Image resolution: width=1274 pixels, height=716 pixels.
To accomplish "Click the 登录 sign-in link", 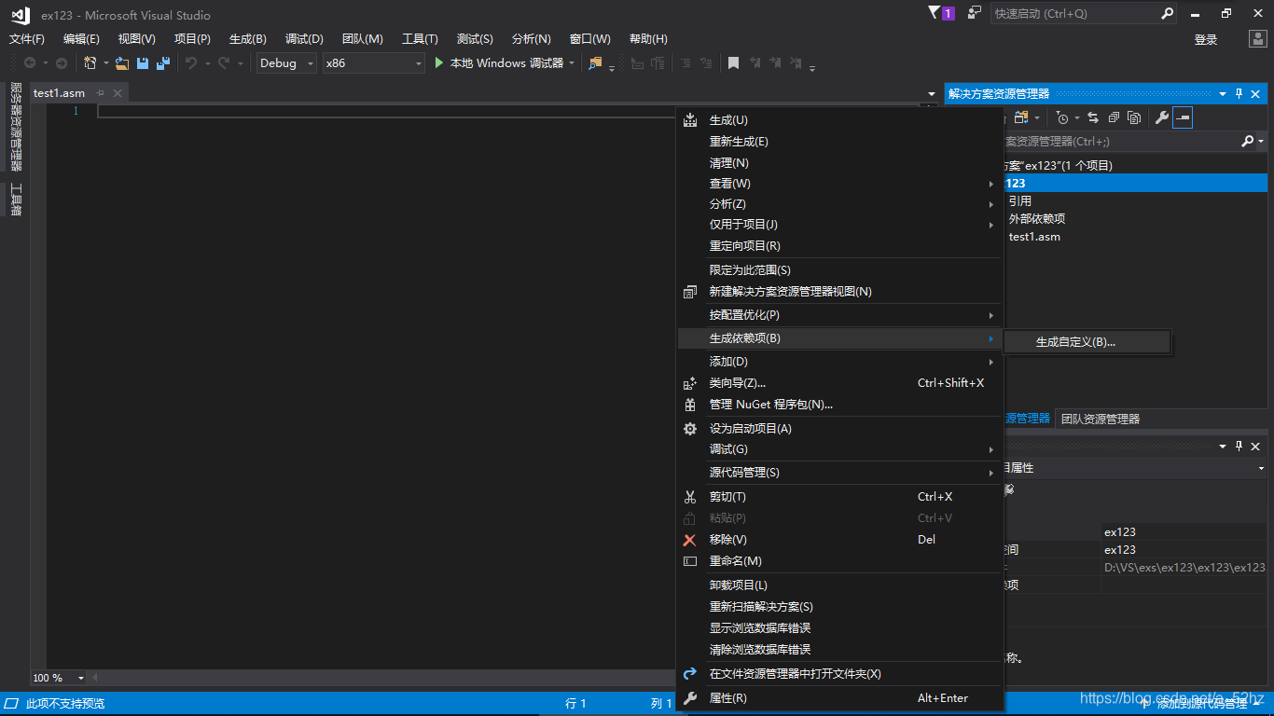I will (x=1206, y=40).
